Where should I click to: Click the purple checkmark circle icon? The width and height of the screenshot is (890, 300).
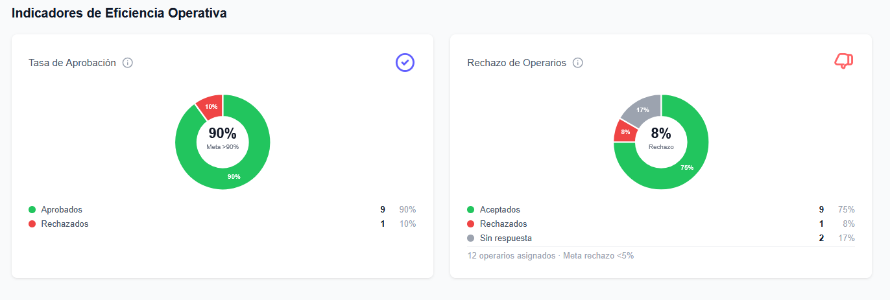405,62
